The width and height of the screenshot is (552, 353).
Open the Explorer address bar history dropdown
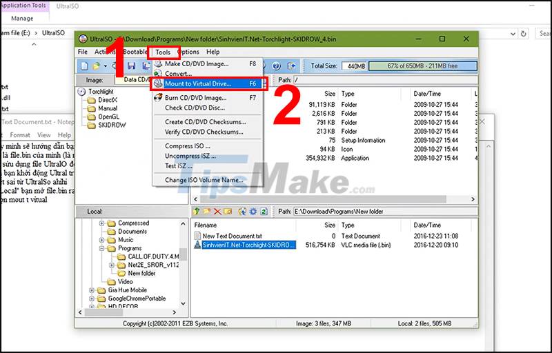513,34
